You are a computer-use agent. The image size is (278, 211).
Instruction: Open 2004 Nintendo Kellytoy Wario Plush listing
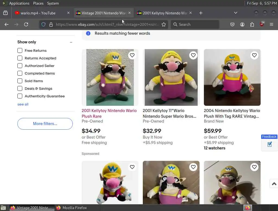click(232, 113)
